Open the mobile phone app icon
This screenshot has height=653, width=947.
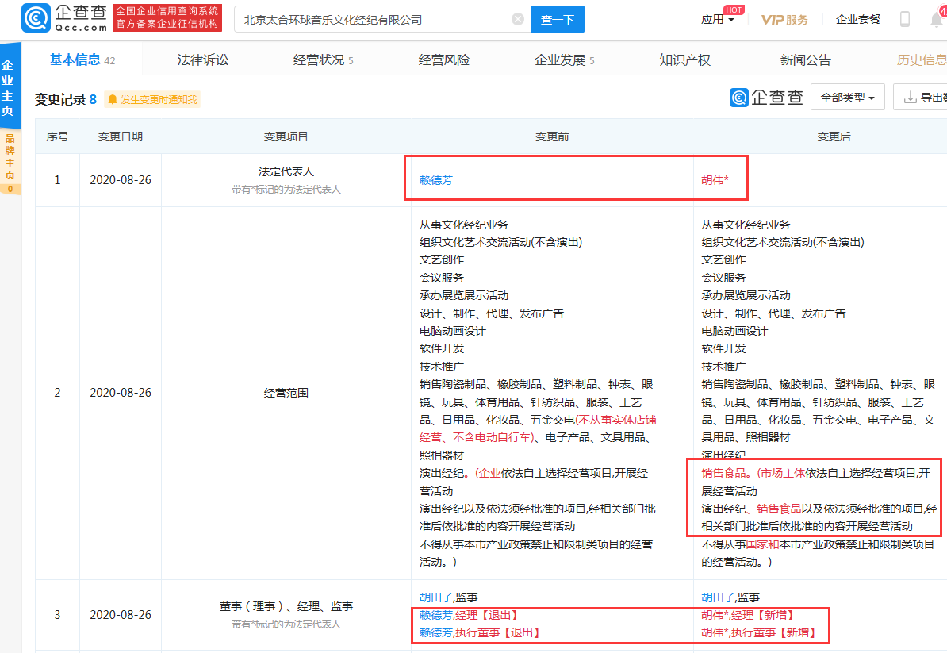tap(905, 19)
